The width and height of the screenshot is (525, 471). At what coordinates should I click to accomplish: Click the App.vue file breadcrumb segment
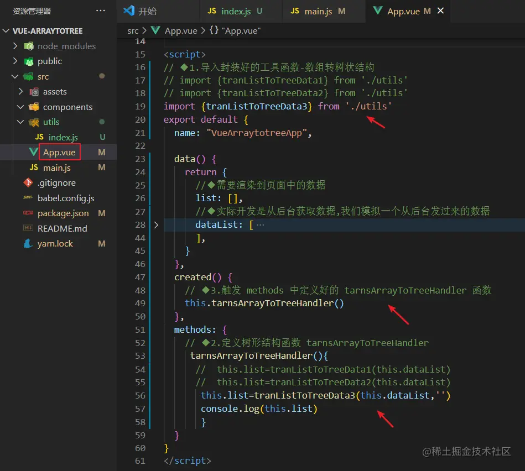[181, 31]
